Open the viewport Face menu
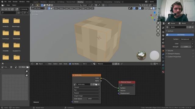The height and width of the screenshot is (109, 195). 88,8
